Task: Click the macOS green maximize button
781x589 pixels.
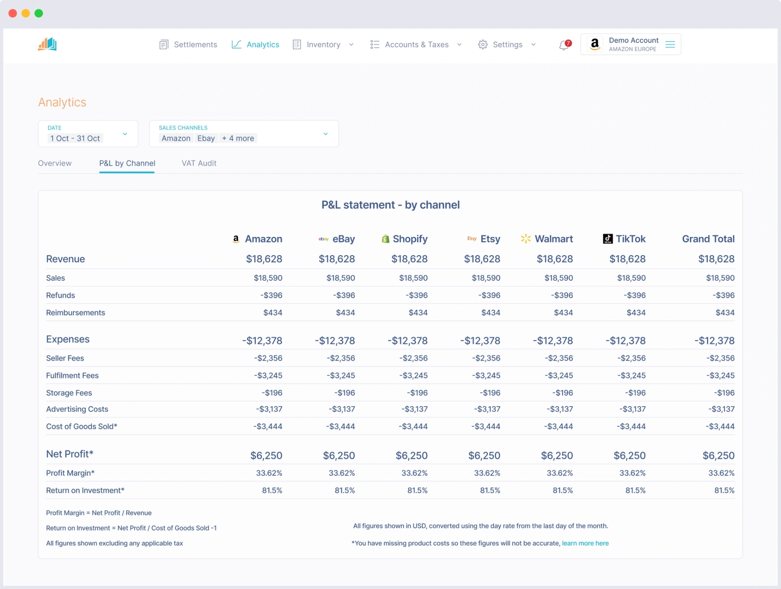Action: click(x=39, y=13)
